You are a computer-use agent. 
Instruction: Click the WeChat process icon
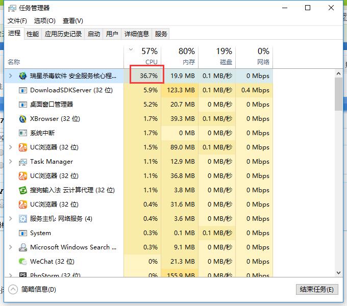click(x=23, y=262)
